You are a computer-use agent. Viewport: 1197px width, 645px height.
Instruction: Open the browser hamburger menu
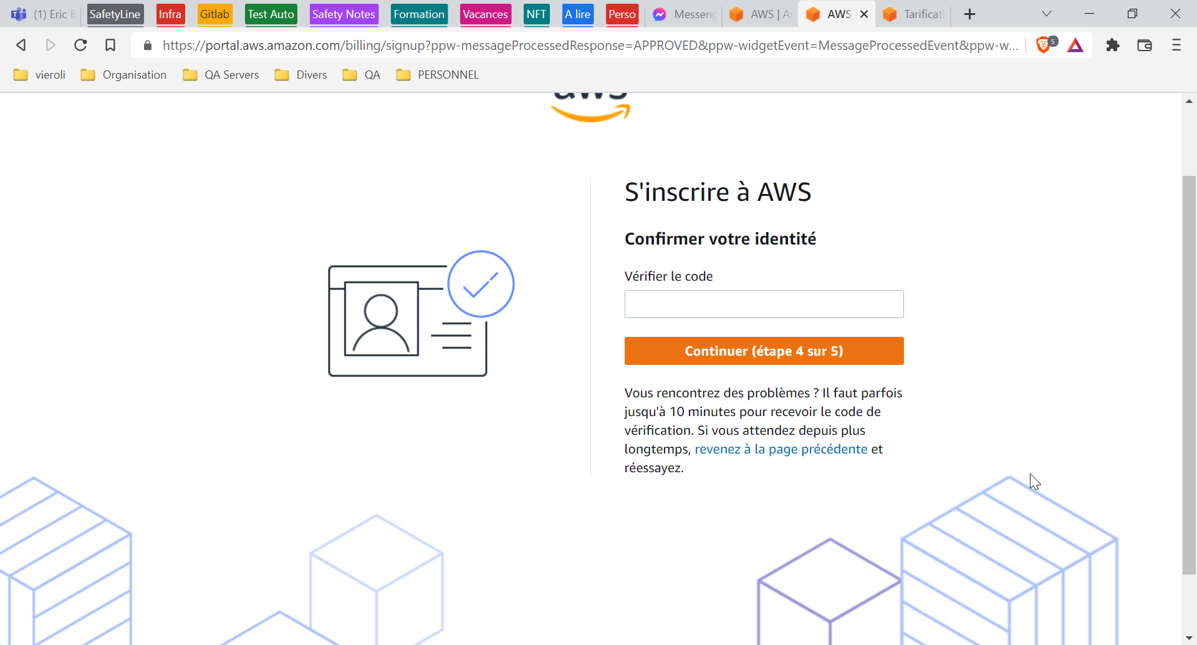[1176, 45]
